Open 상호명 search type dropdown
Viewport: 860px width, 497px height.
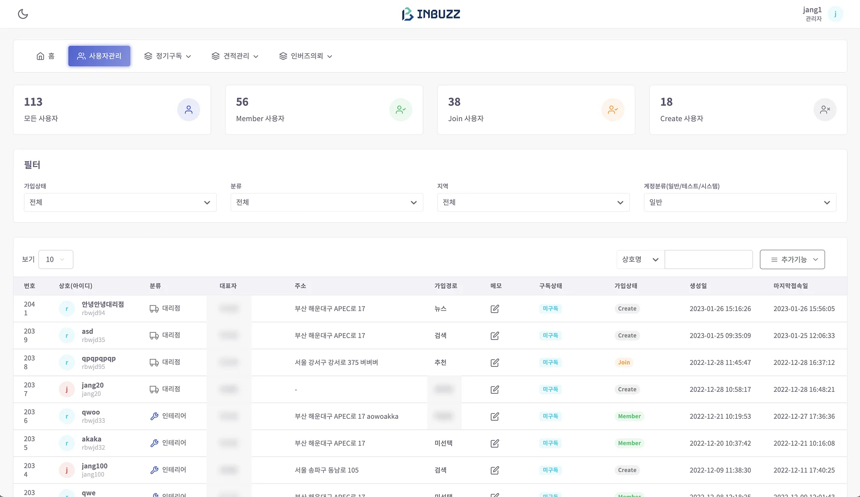pyautogui.click(x=640, y=260)
